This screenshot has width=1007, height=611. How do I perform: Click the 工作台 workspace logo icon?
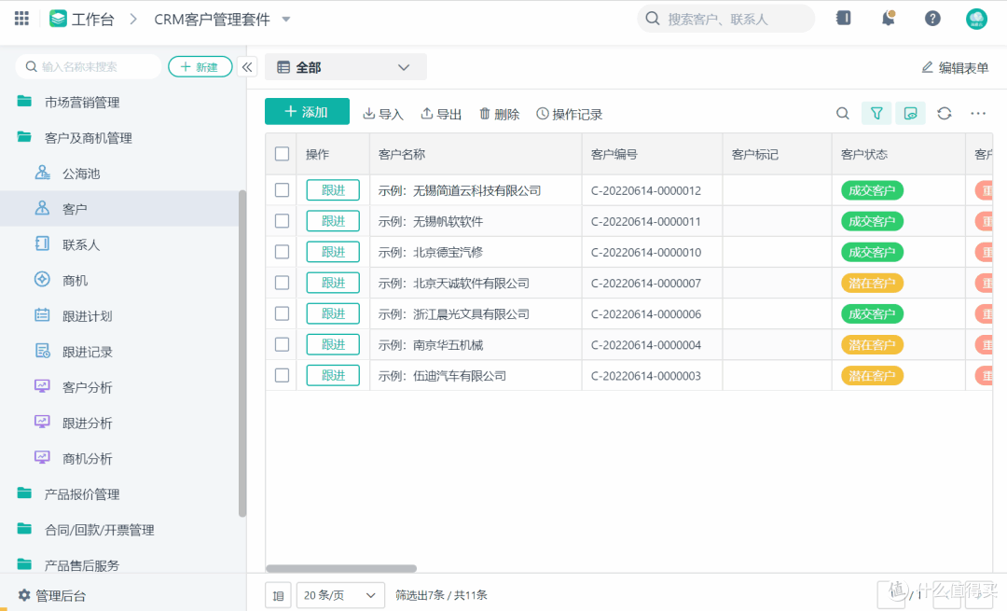(59, 19)
